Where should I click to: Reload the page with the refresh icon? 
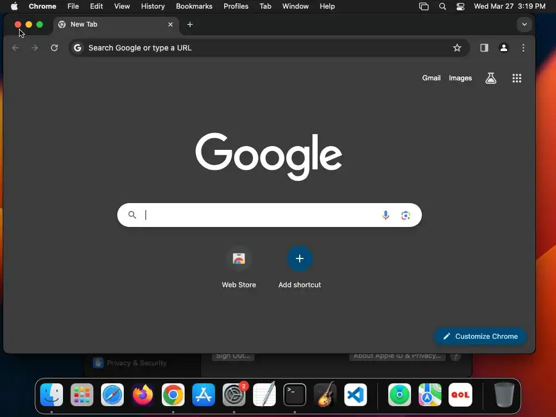54,48
